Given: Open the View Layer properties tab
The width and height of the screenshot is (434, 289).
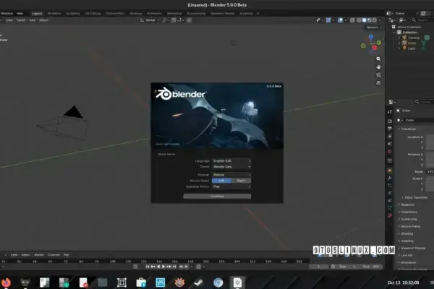Looking at the screenshot, I should (390, 136).
